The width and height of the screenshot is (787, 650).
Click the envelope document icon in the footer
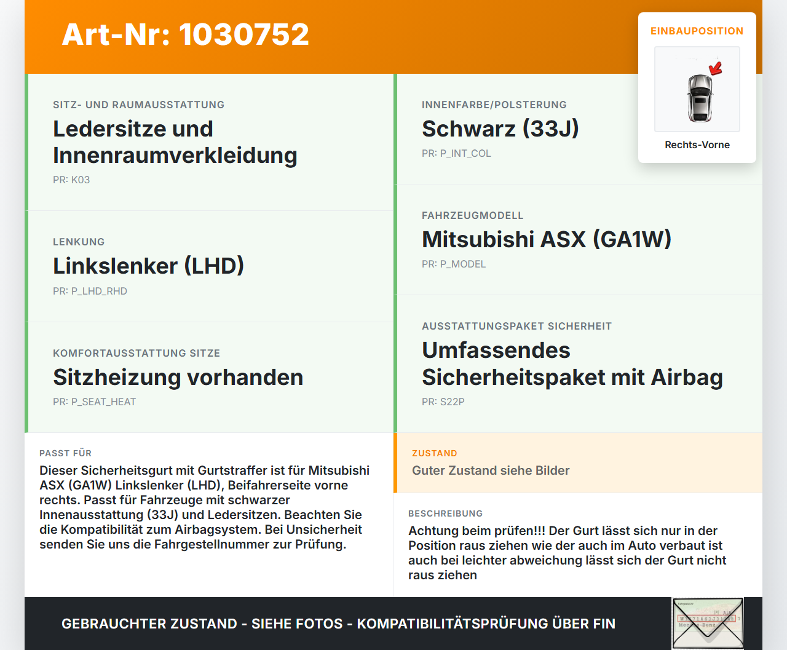[708, 623]
